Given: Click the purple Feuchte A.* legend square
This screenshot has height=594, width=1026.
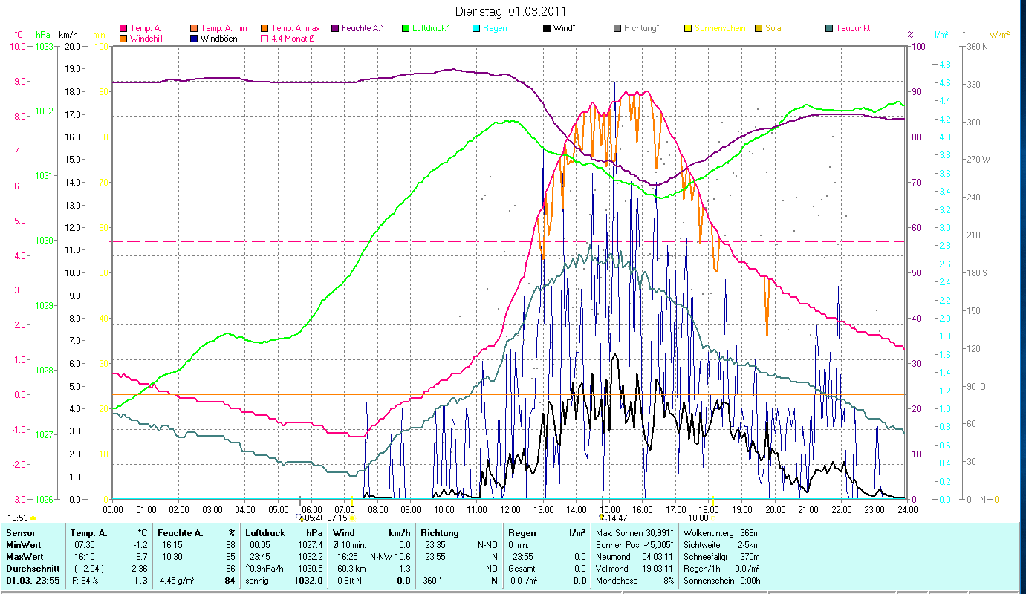Looking at the screenshot, I should tap(335, 28).
